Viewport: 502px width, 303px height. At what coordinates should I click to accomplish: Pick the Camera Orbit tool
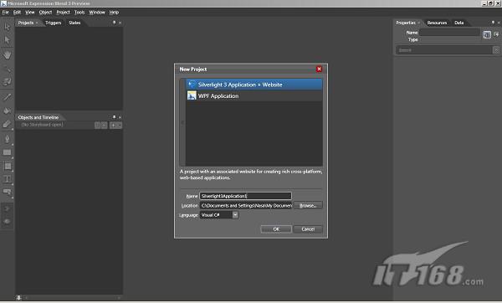(7, 82)
